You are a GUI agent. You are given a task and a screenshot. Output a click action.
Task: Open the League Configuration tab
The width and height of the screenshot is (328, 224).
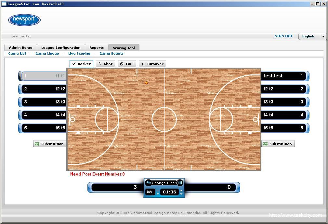(x=61, y=48)
